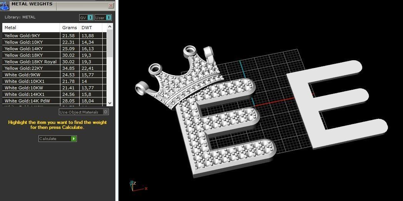Select the White Gold:14K PdW row
Screen dimensions: 403x201
[54, 101]
